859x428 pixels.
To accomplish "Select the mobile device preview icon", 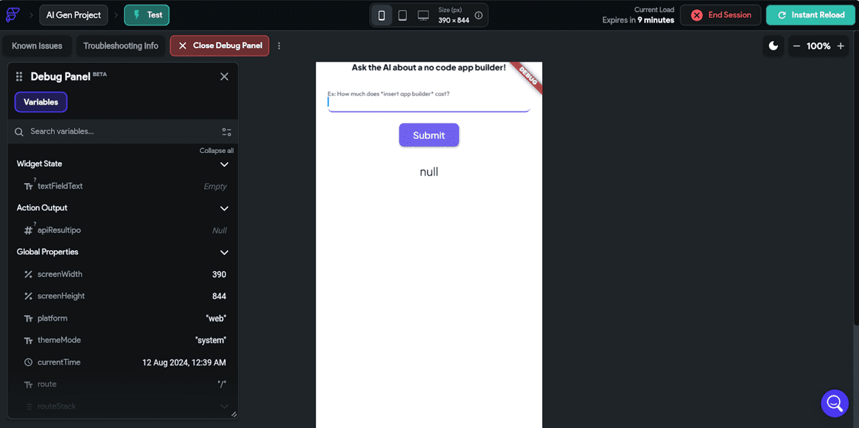I will [x=381, y=14].
